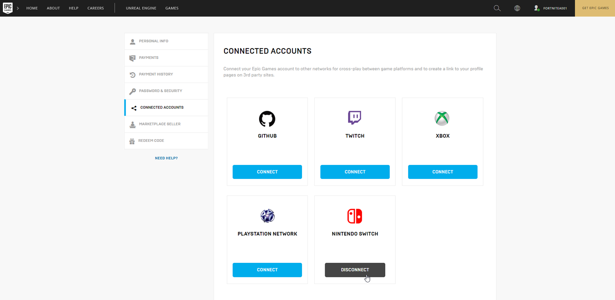Click the Xbox logo
This screenshot has height=300, width=615.
click(x=442, y=118)
